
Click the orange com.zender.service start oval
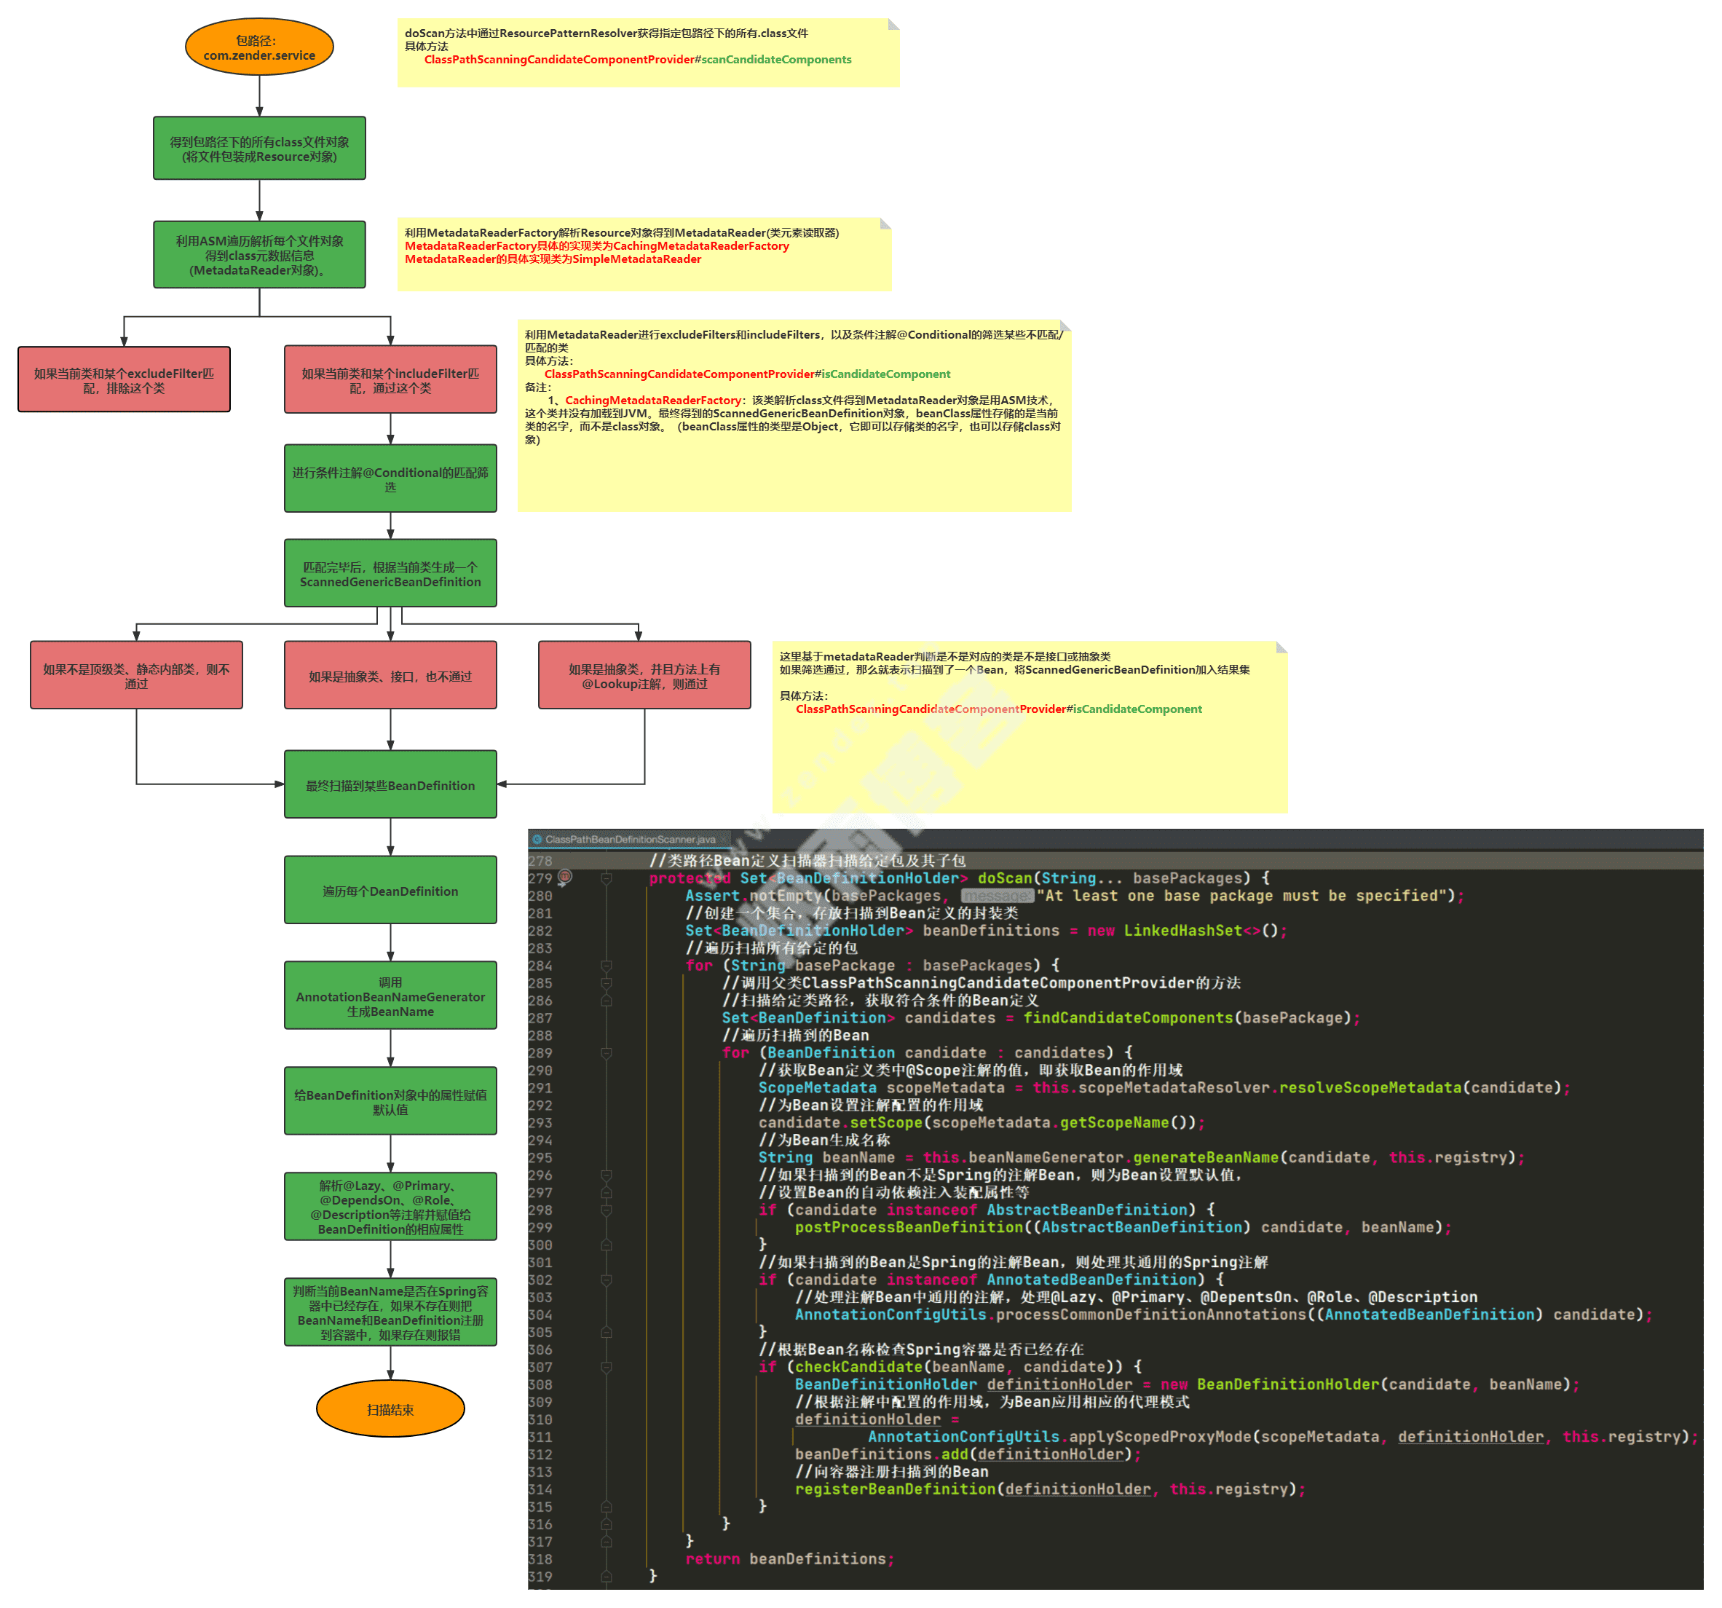coord(261,47)
